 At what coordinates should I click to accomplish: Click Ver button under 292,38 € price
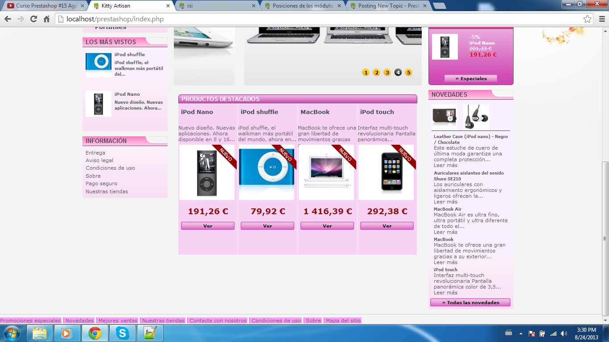387,226
